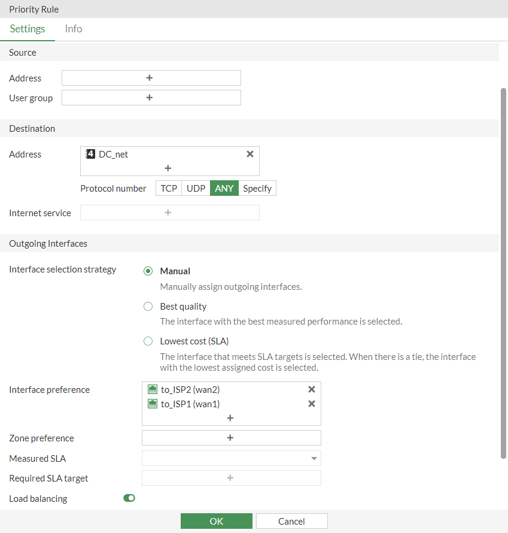Click OK to save the priority rule
The width and height of the screenshot is (508, 533).
[216, 521]
